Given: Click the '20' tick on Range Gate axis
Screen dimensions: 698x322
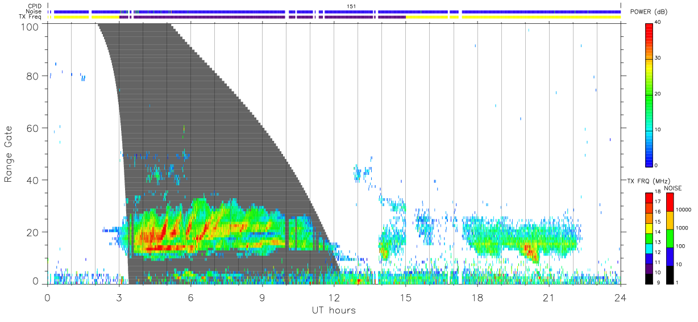Looking at the screenshot, I should [33, 232].
